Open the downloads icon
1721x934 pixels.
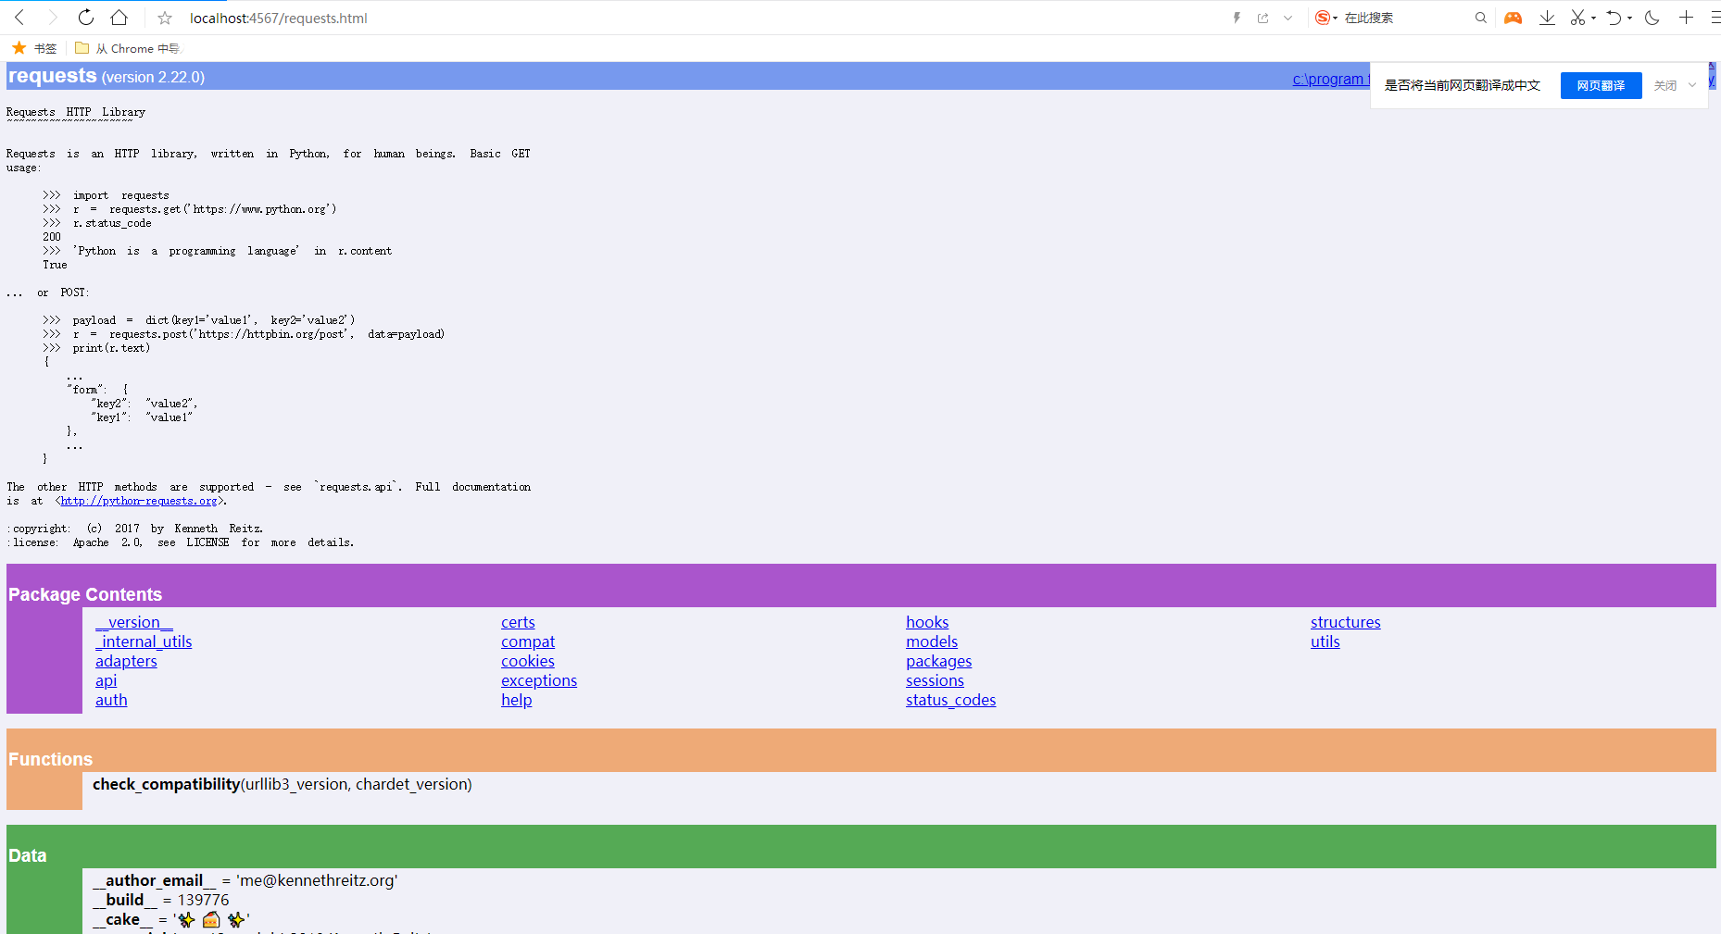(1547, 18)
